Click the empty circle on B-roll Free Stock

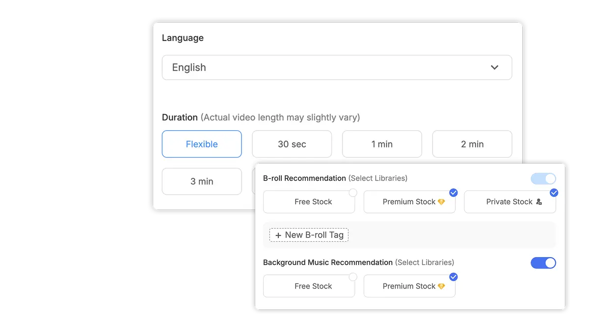pyautogui.click(x=353, y=192)
